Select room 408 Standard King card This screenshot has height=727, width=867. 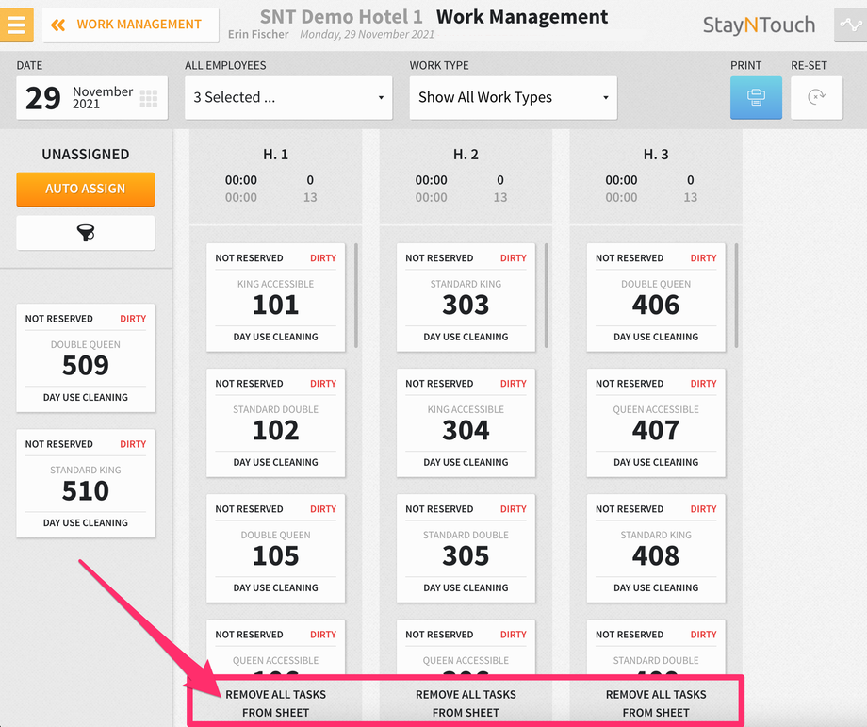click(656, 549)
